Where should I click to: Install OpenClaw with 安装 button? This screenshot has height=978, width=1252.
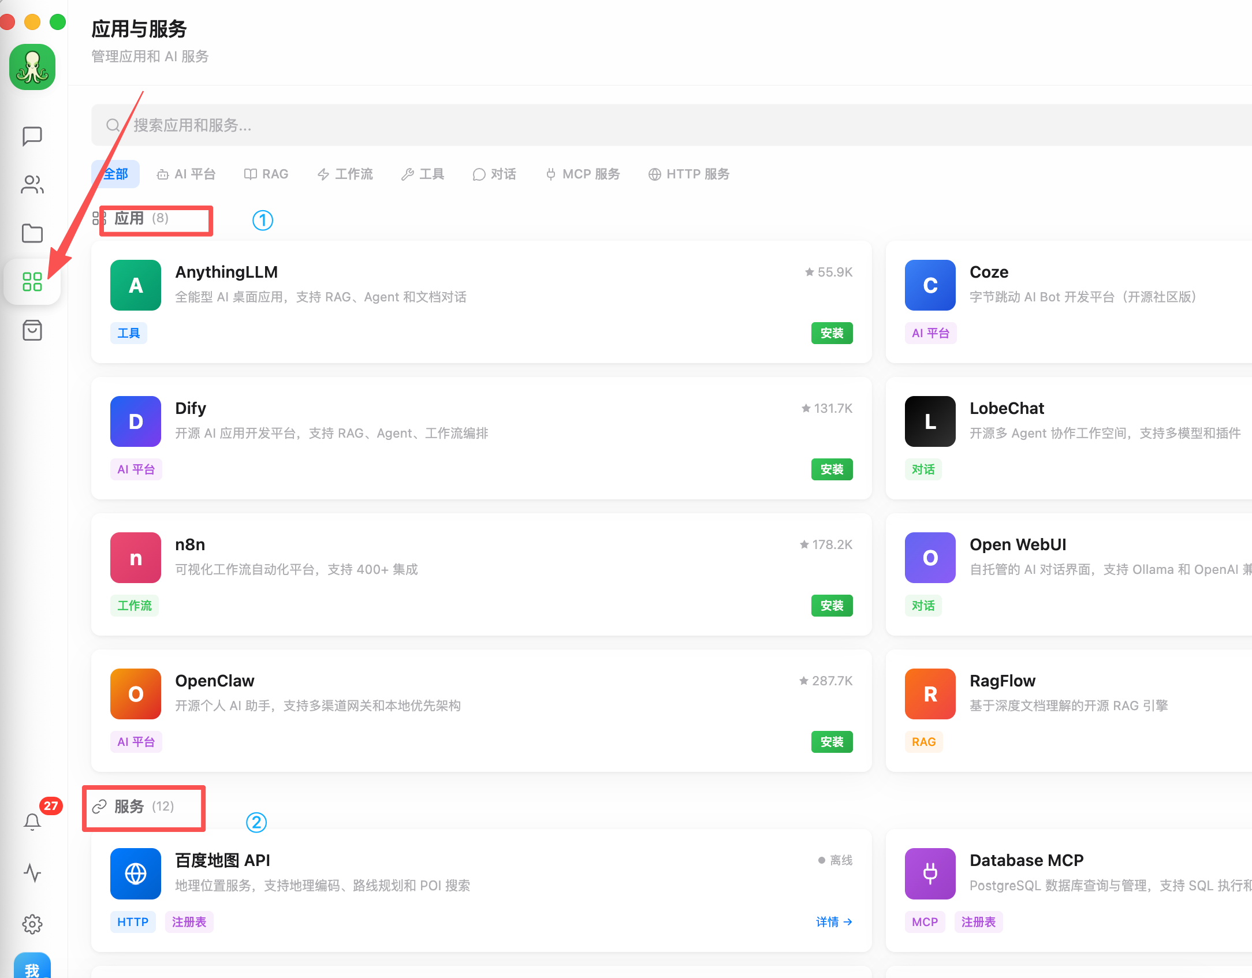pyautogui.click(x=832, y=742)
